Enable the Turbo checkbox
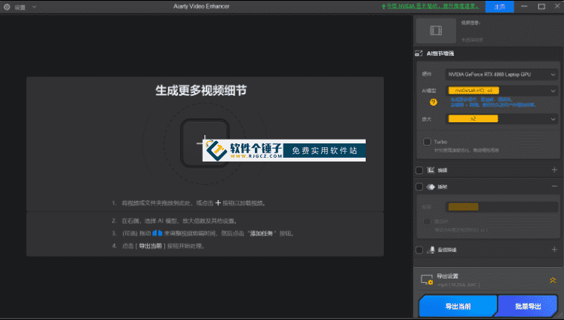The width and height of the screenshot is (564, 320). (x=427, y=142)
